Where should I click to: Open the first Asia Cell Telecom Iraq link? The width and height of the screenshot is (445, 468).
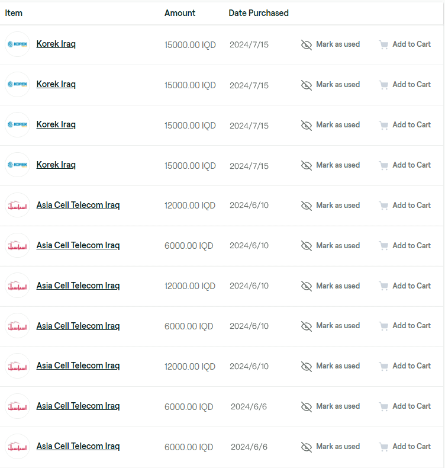click(78, 205)
